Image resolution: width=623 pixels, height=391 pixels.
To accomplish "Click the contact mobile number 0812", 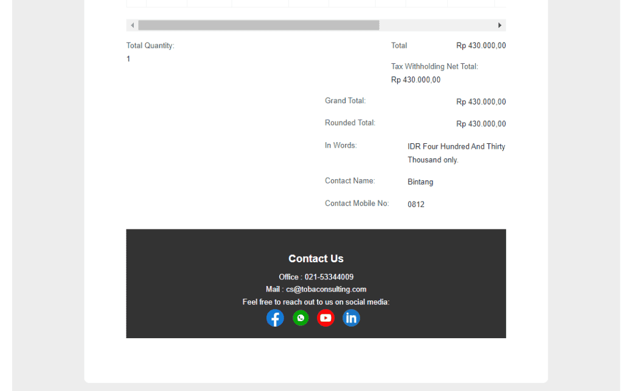I will point(416,205).
